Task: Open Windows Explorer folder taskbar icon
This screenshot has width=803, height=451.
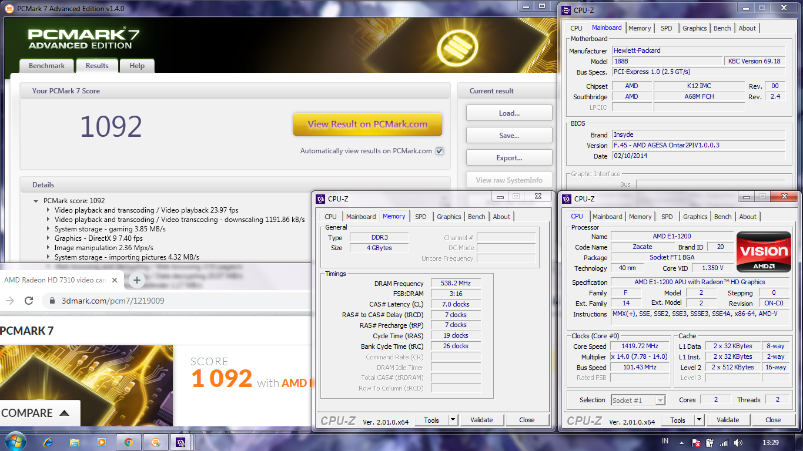Action: coord(75,442)
